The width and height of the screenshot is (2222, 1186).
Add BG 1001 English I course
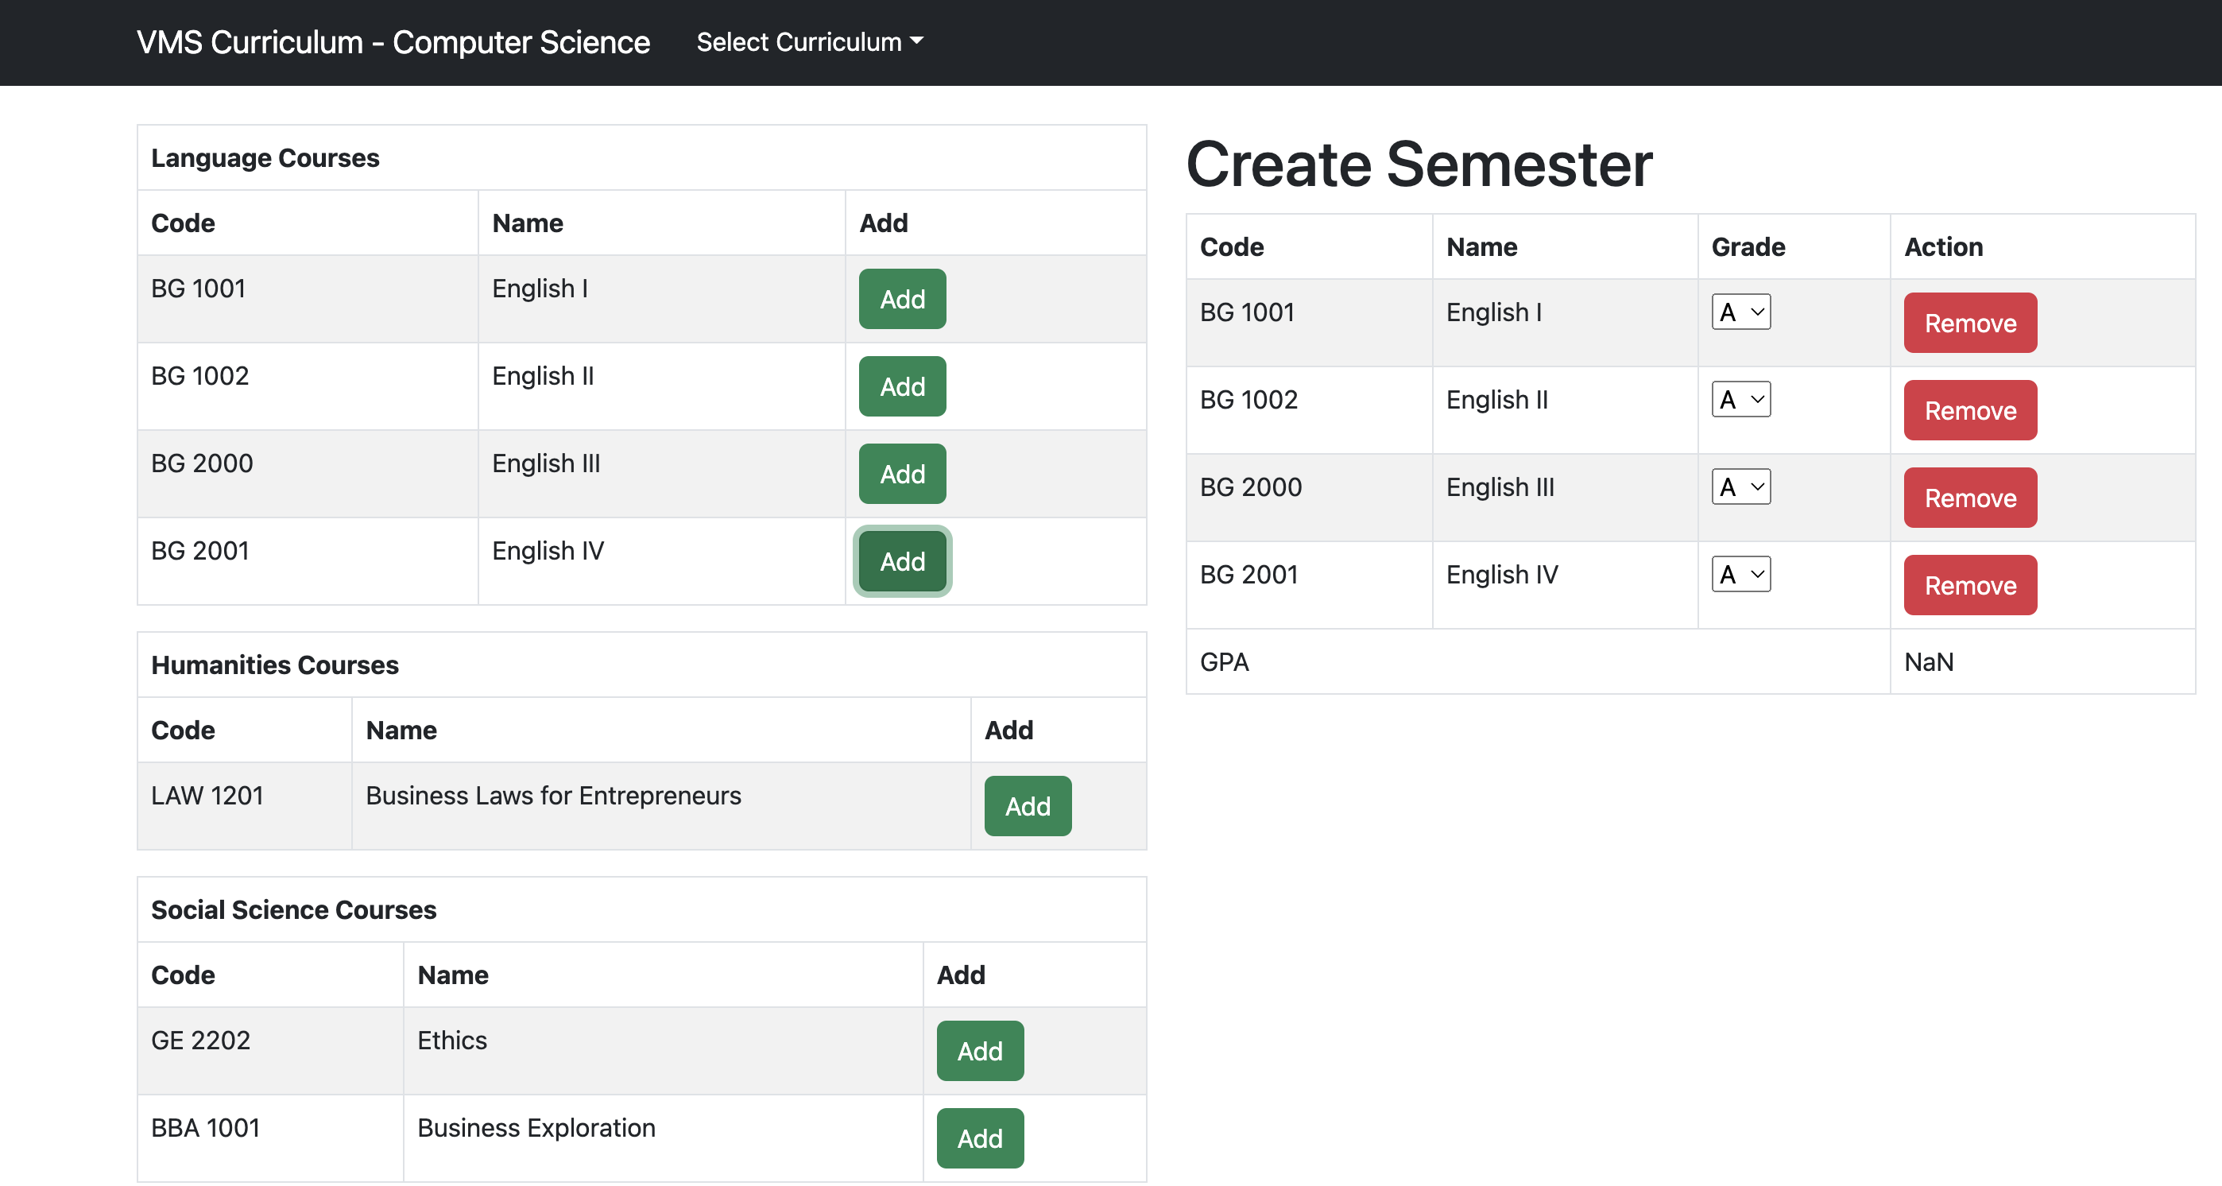(902, 298)
